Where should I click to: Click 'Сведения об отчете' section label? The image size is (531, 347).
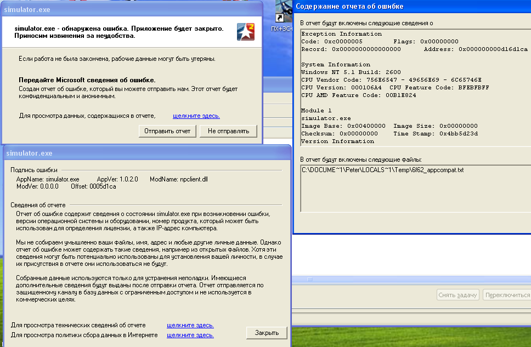tap(38, 205)
